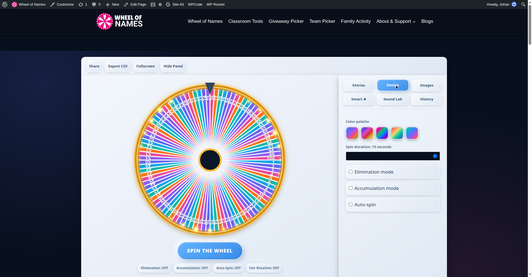Click the Share button

tap(94, 66)
